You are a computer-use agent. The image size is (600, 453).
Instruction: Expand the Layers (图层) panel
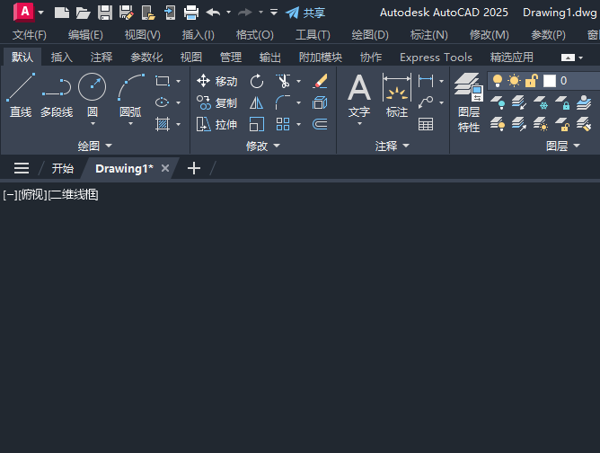(563, 146)
